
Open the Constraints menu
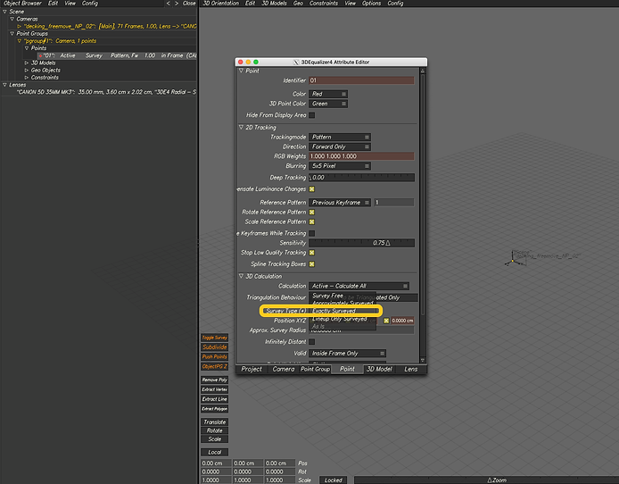(324, 4)
